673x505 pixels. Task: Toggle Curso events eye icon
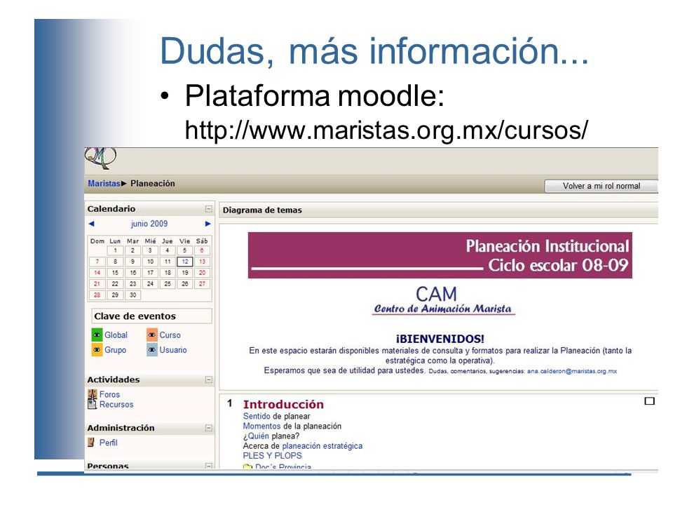(x=152, y=335)
